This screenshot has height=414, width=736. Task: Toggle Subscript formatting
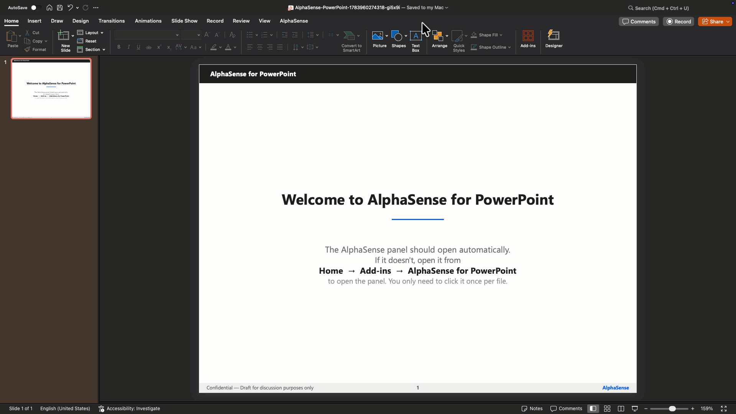coord(169,47)
